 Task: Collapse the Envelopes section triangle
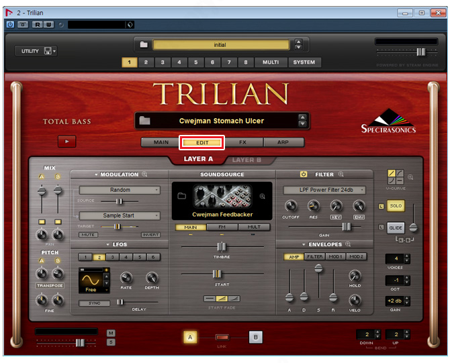click(x=304, y=244)
